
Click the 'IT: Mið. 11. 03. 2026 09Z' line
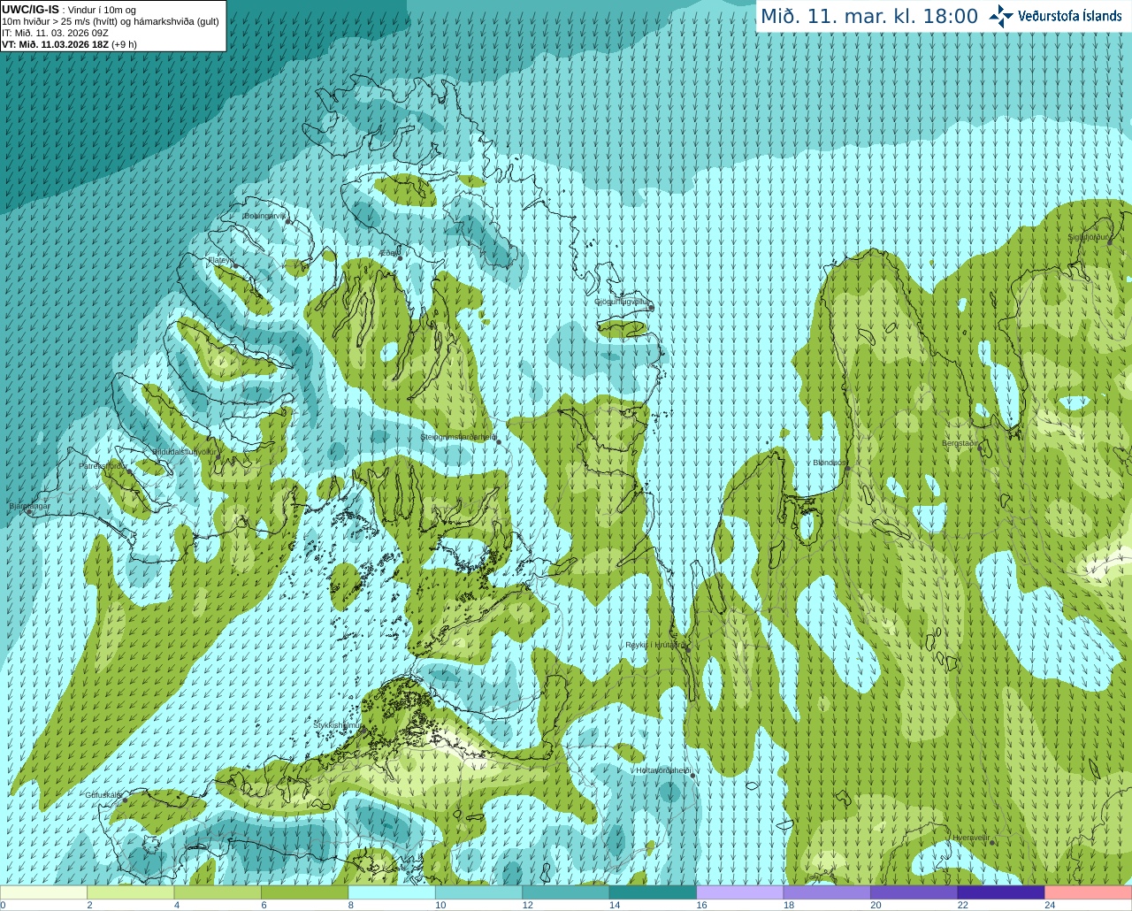[55, 33]
